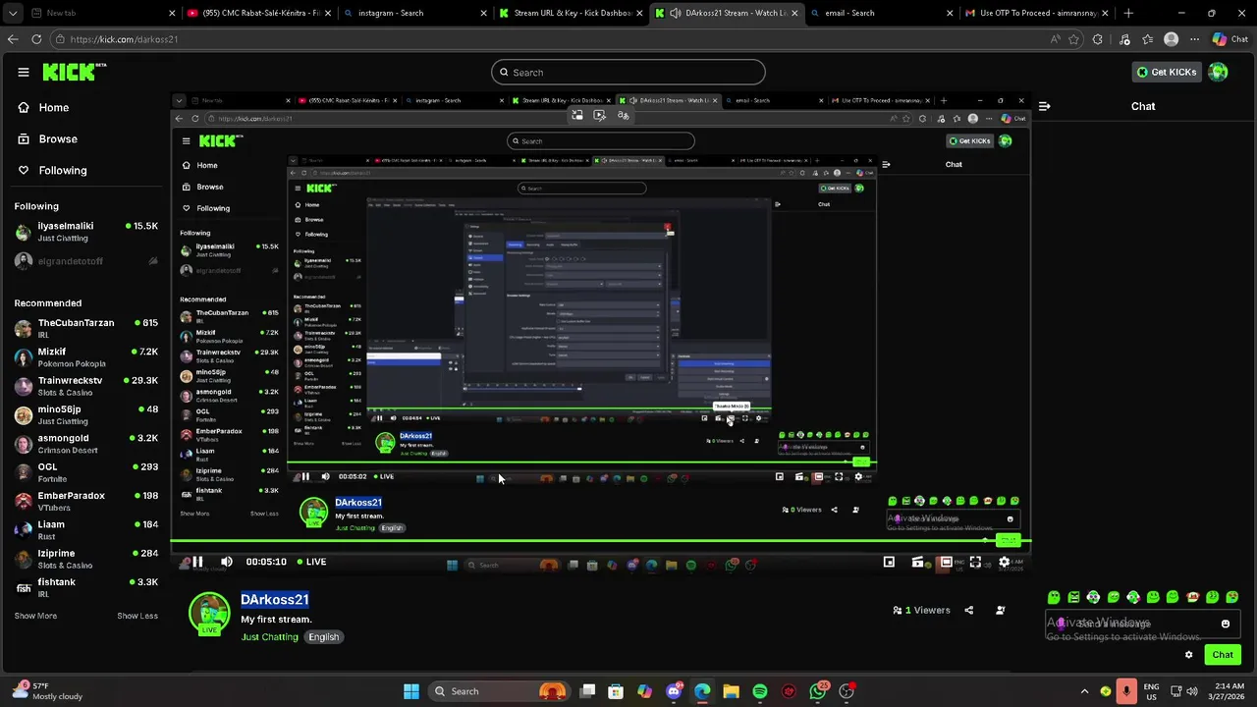Open mino58jp recommended channel

[x=86, y=414]
